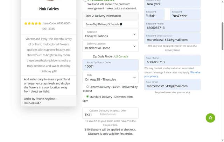Choose Standard Delivery 9am-6pm option
This screenshot has height=142, width=224.
point(87,96)
